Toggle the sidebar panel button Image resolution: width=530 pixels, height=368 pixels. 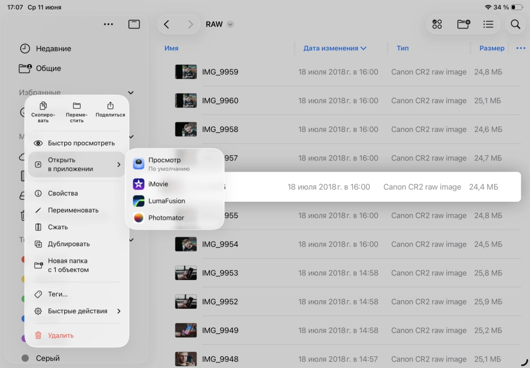[x=134, y=24]
